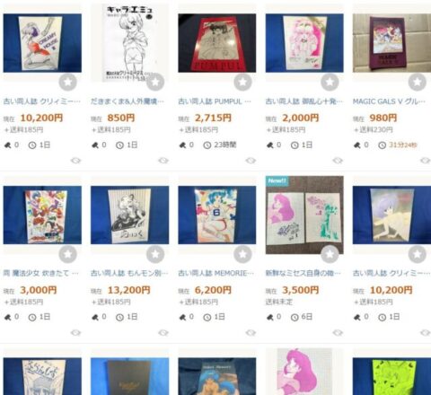Toggle eye icon under MAGIC GALS V listing
The image size is (431, 395).
pyautogui.click(x=426, y=161)
